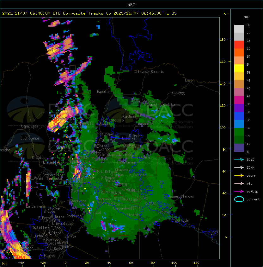
Task: Click the 100 tick on the vertical km axis
Action: coord(223,127)
